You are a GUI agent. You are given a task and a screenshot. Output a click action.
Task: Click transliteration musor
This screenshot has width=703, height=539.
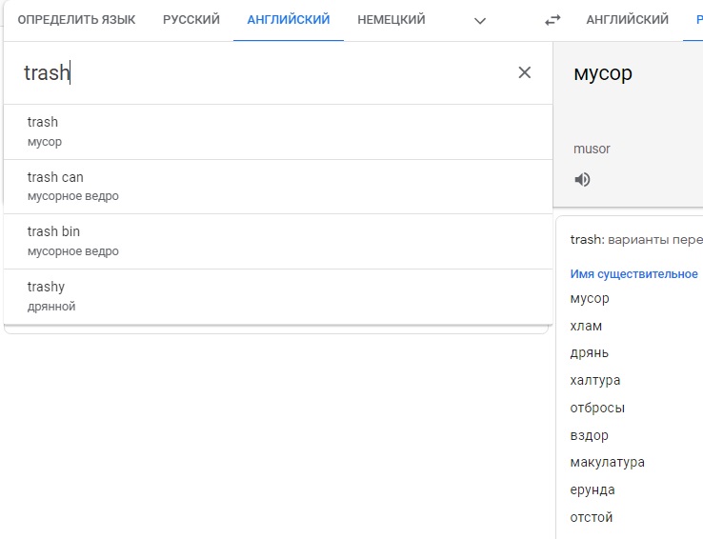pos(592,149)
